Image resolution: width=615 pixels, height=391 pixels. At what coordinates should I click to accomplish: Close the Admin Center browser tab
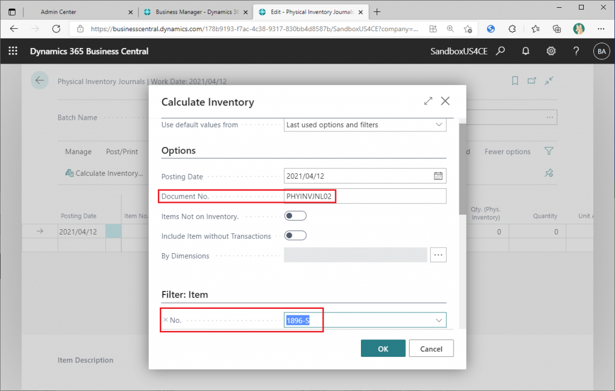pos(130,12)
